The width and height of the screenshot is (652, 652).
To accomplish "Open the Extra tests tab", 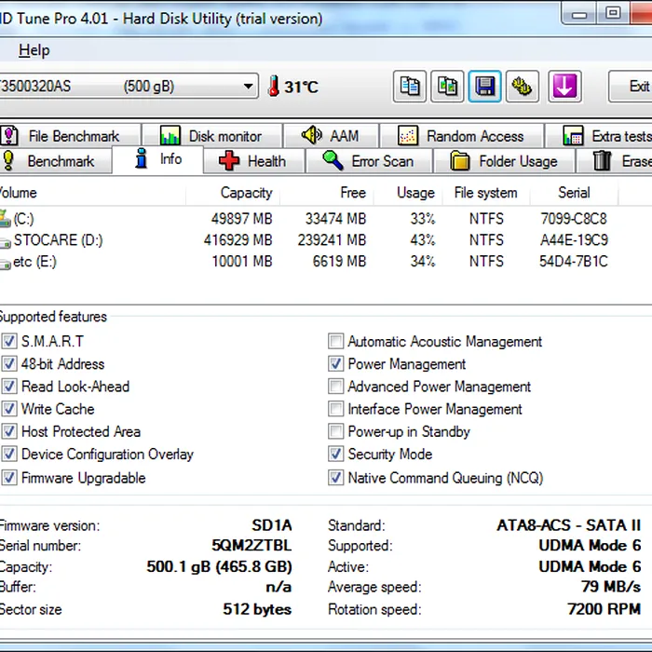I will point(599,136).
